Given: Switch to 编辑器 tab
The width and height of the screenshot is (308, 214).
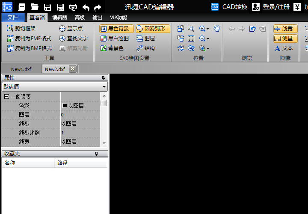Looking at the screenshot, I should (60, 18).
